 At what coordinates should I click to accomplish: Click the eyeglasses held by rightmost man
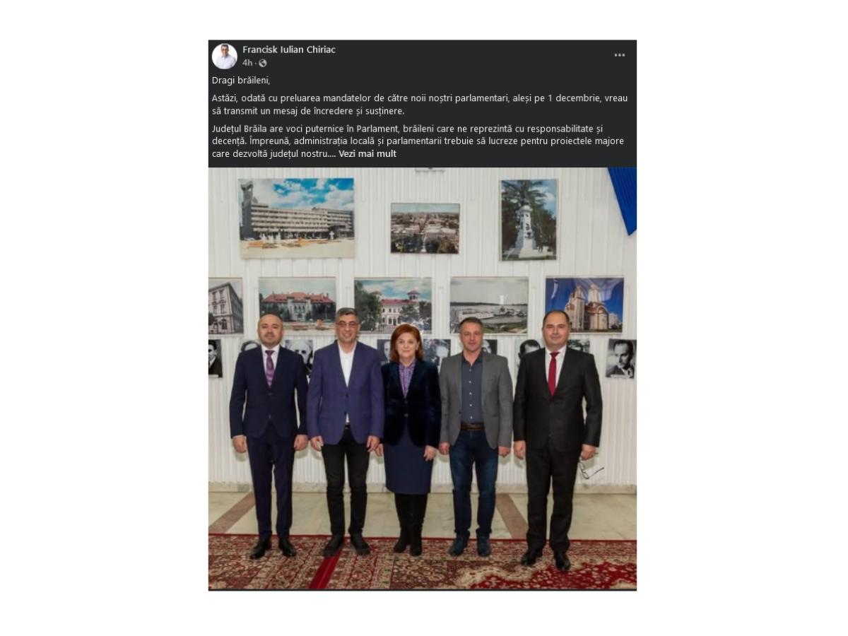tap(590, 469)
